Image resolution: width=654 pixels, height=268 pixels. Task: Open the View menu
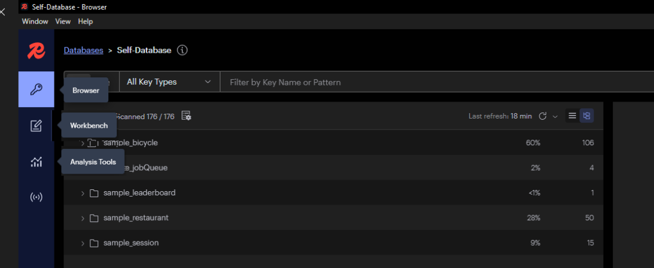click(x=63, y=21)
